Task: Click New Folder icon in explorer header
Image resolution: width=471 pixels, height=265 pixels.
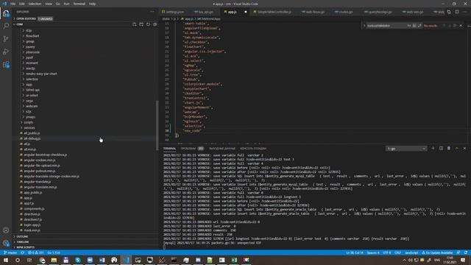Action: click(x=141, y=24)
